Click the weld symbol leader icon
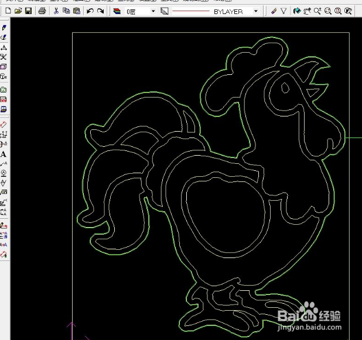Screen dimensions: 362x340 pyautogui.click(x=4, y=202)
